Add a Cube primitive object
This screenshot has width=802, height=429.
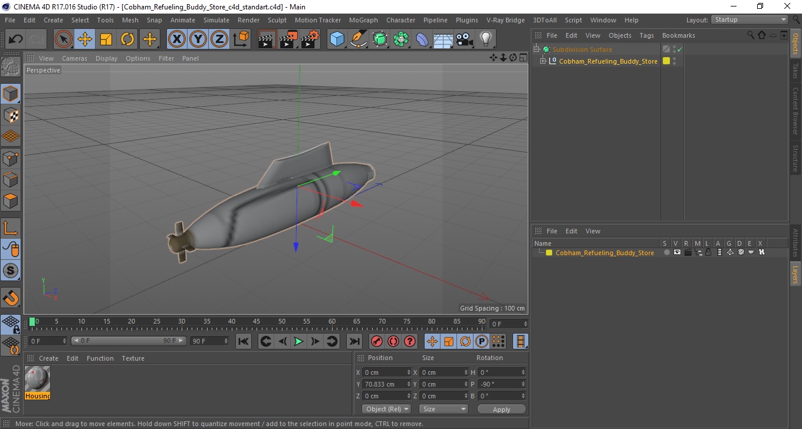pos(337,39)
